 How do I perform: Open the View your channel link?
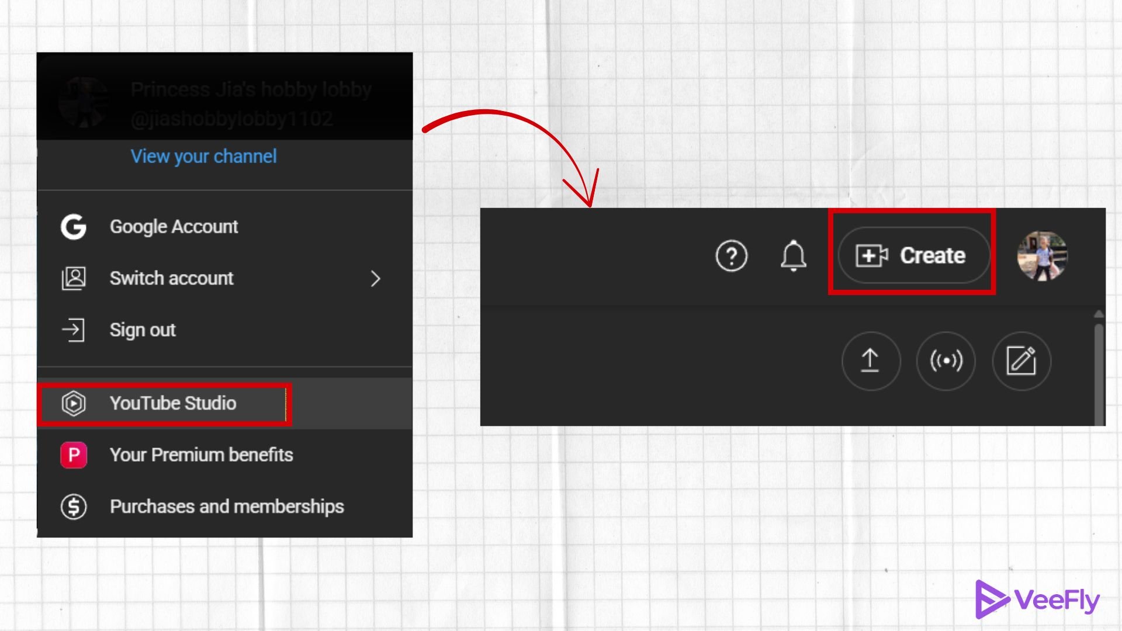(x=203, y=157)
